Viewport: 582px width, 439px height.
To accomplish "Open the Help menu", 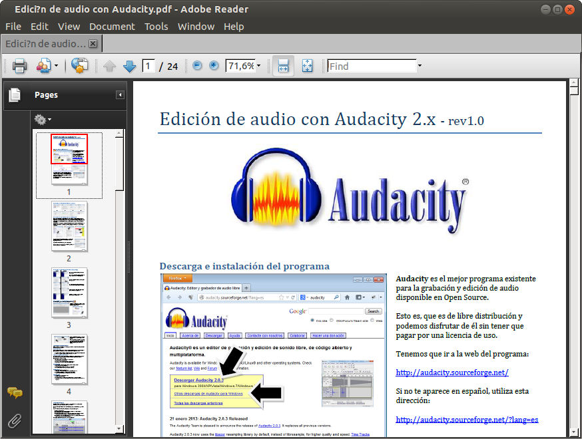I will (x=234, y=27).
